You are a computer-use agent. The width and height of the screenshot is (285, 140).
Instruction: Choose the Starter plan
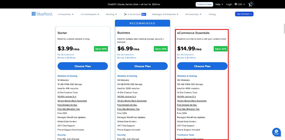(x=83, y=66)
